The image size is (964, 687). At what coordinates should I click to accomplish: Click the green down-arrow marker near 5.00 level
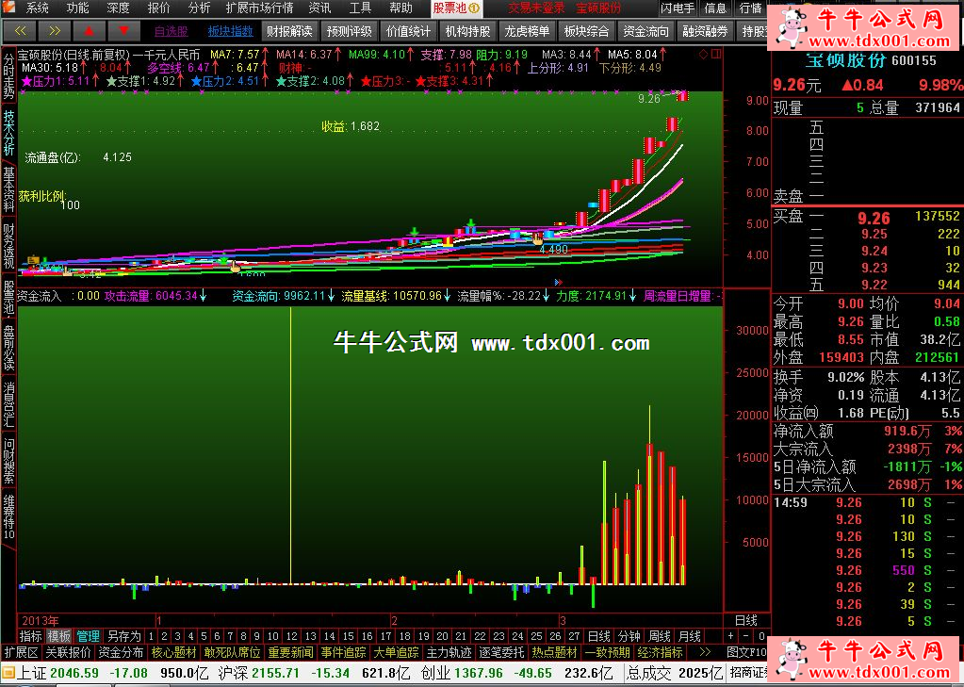coord(471,223)
